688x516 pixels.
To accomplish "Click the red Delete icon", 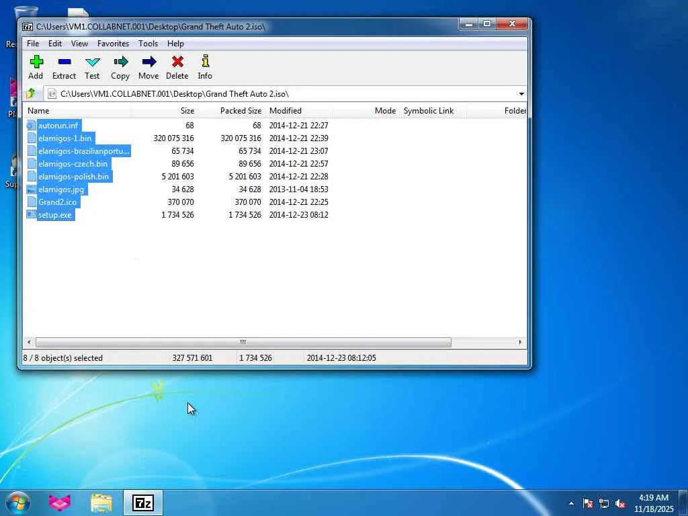I will click(177, 62).
